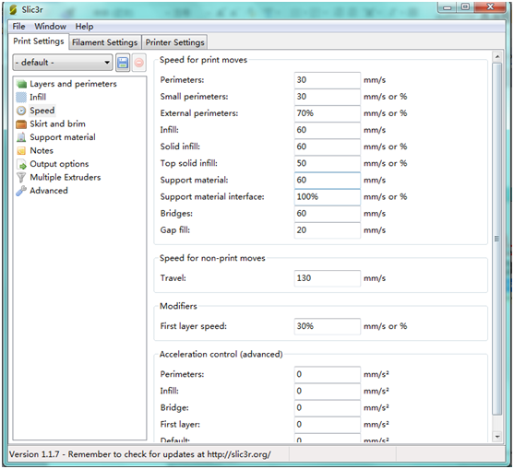Click the scrollbar up arrow
This screenshot has height=469, width=514.
pyautogui.click(x=497, y=57)
